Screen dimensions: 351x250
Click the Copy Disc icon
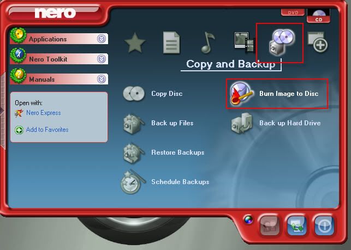pyautogui.click(x=134, y=93)
